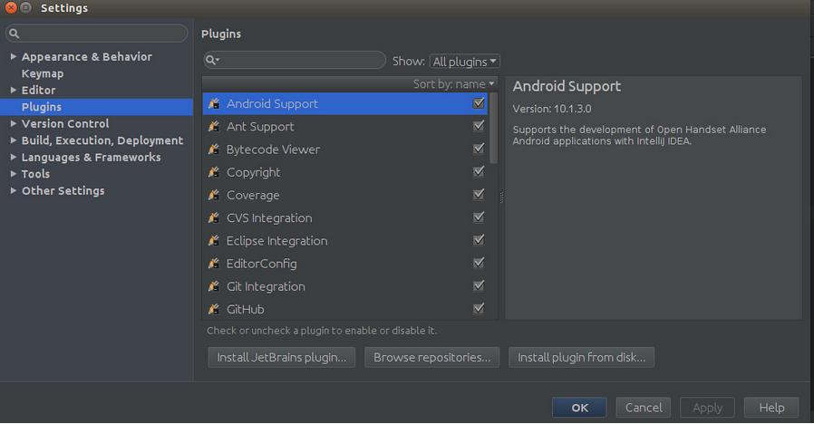
Task: Toggle the CVS Integration checkbox
Action: pyautogui.click(x=479, y=217)
